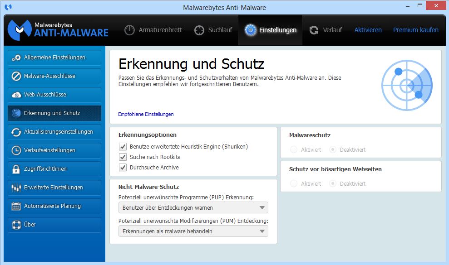Click the cloud icon beside Web-Ausschlüsse
Screen dimensions: 449x265
(x=16, y=95)
